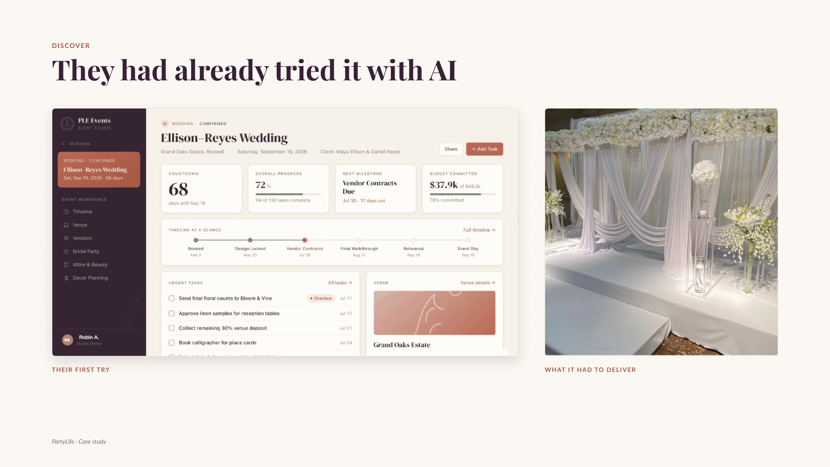Click the round W wedding badge
Image resolution: width=830 pixels, height=467 pixels.
[x=165, y=124]
